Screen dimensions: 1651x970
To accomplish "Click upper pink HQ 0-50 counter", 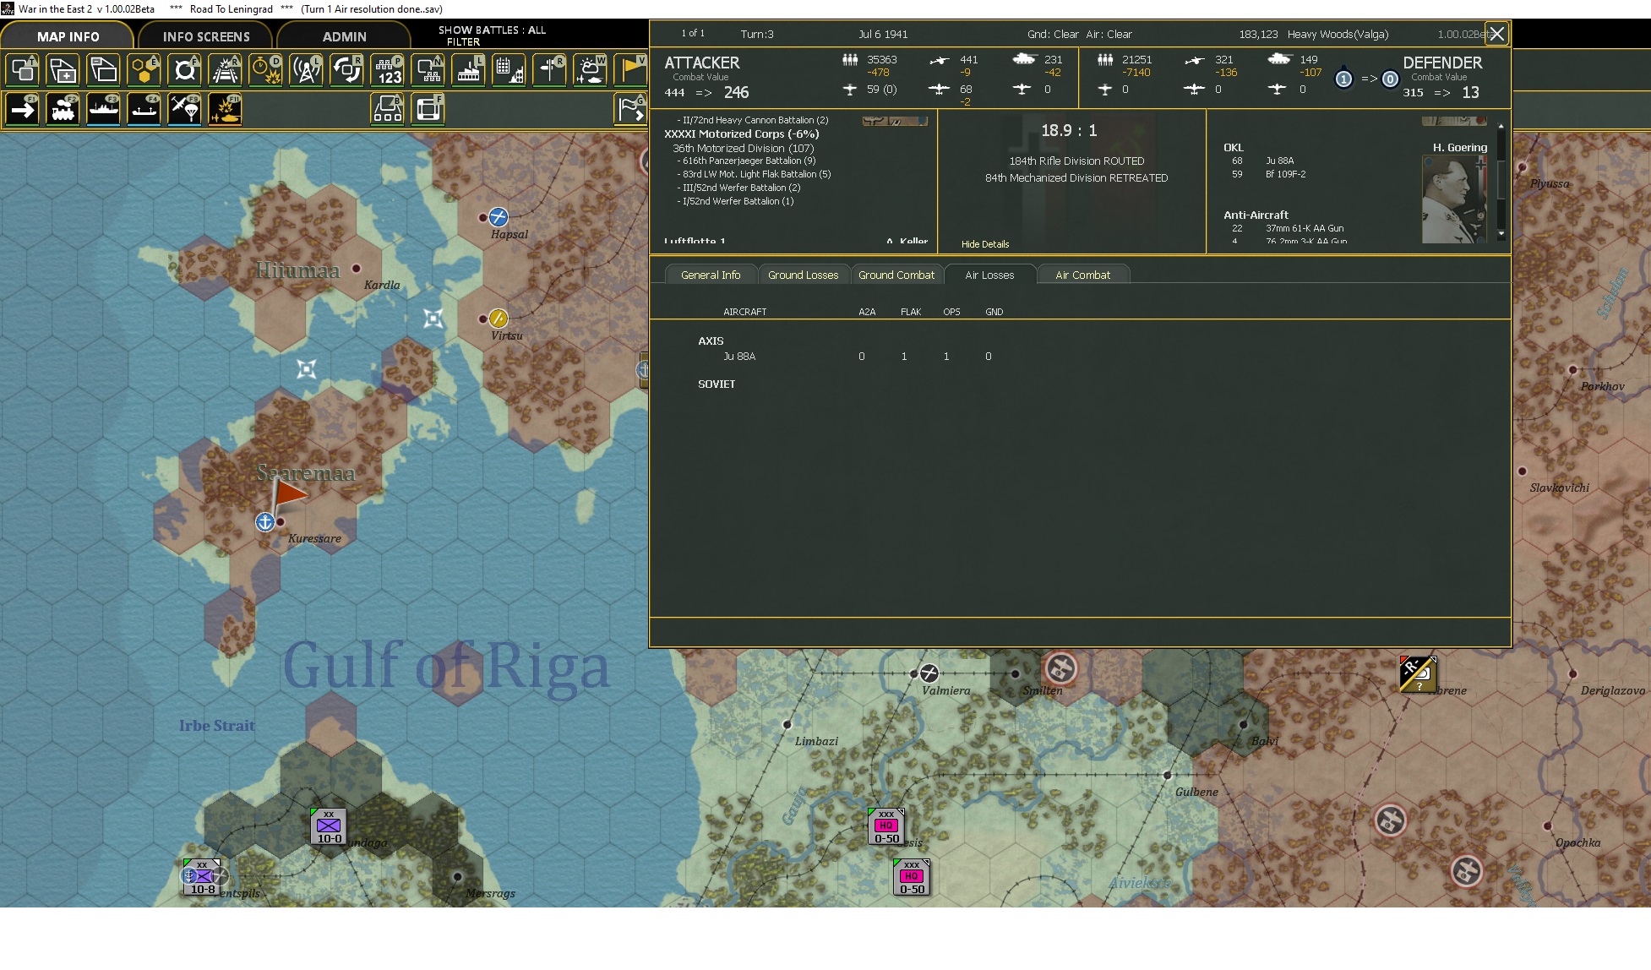I will [x=886, y=826].
